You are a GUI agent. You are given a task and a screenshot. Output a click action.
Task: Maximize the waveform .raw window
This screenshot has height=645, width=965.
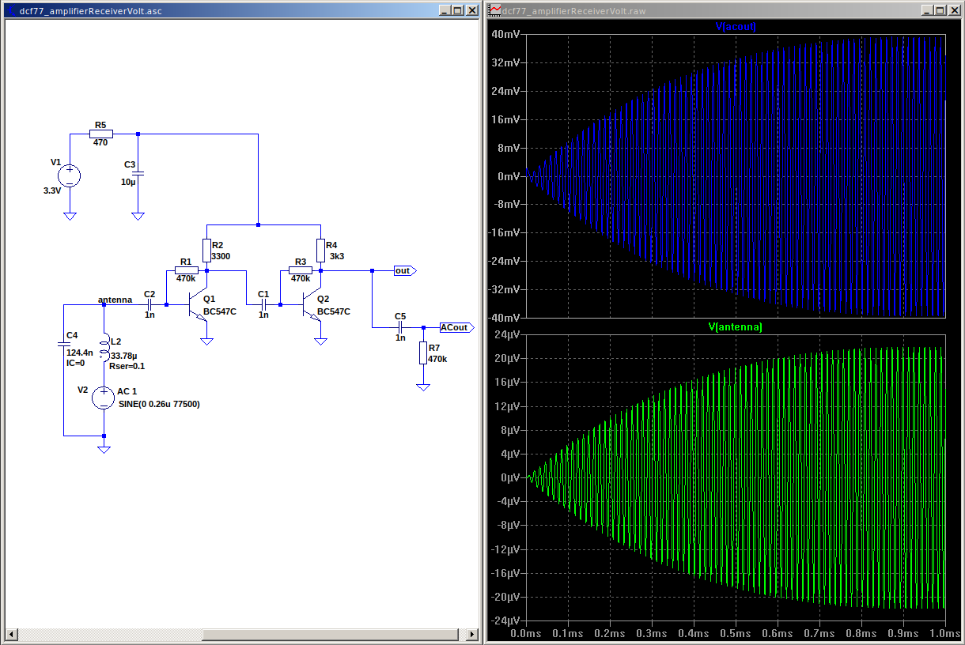coord(940,10)
